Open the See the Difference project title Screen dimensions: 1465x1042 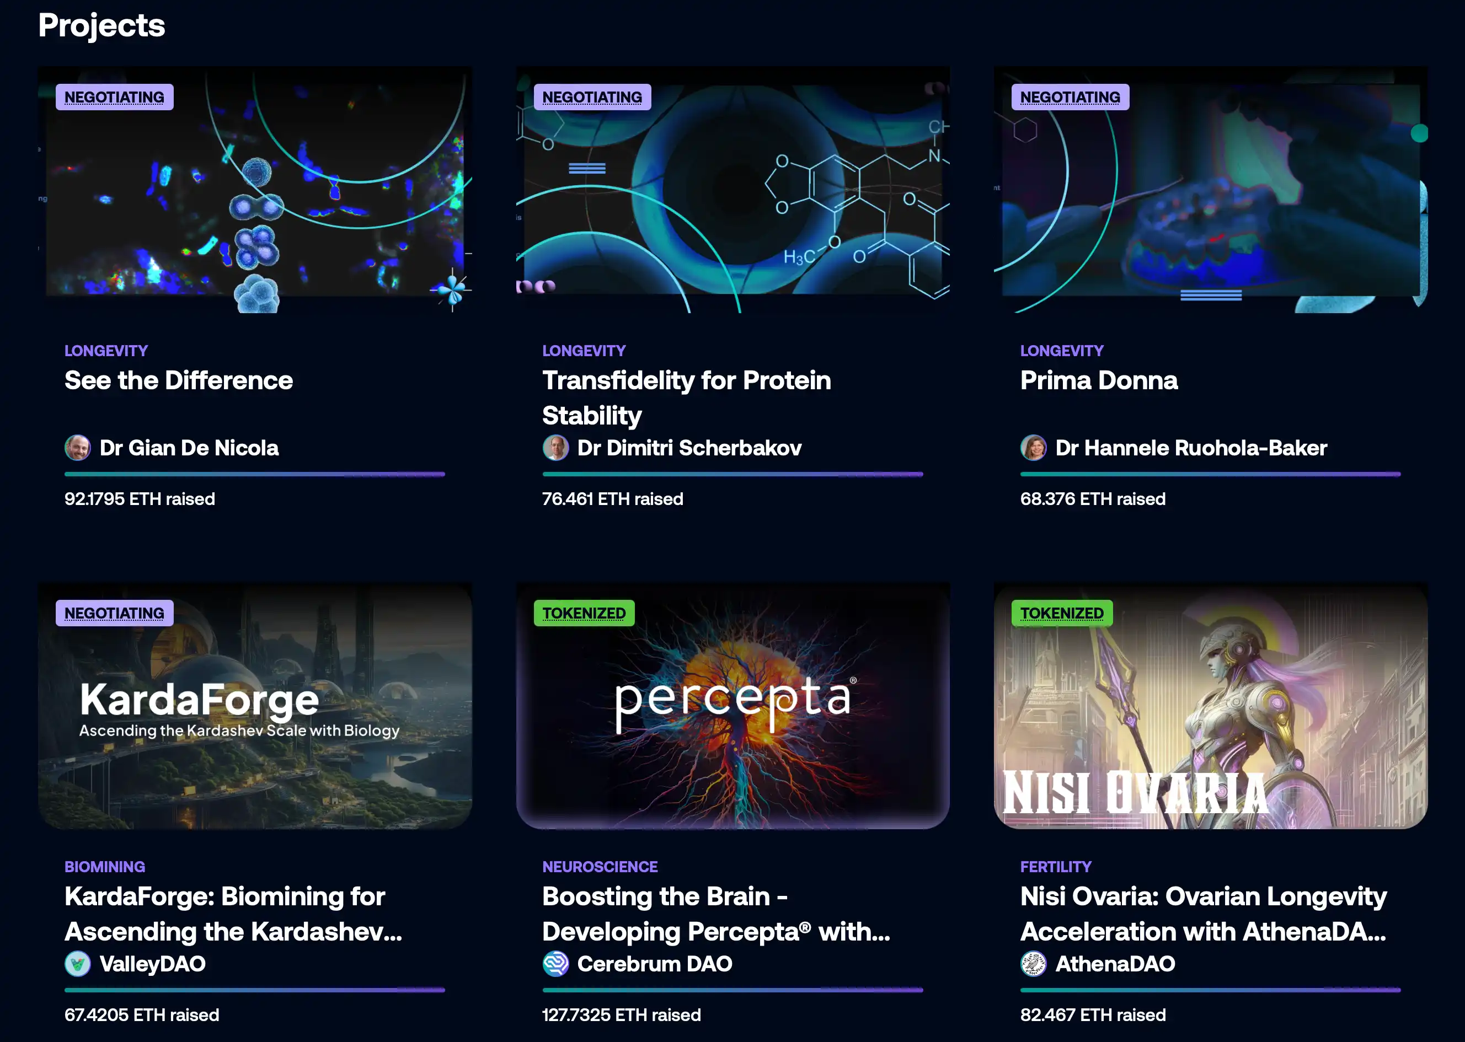point(179,380)
